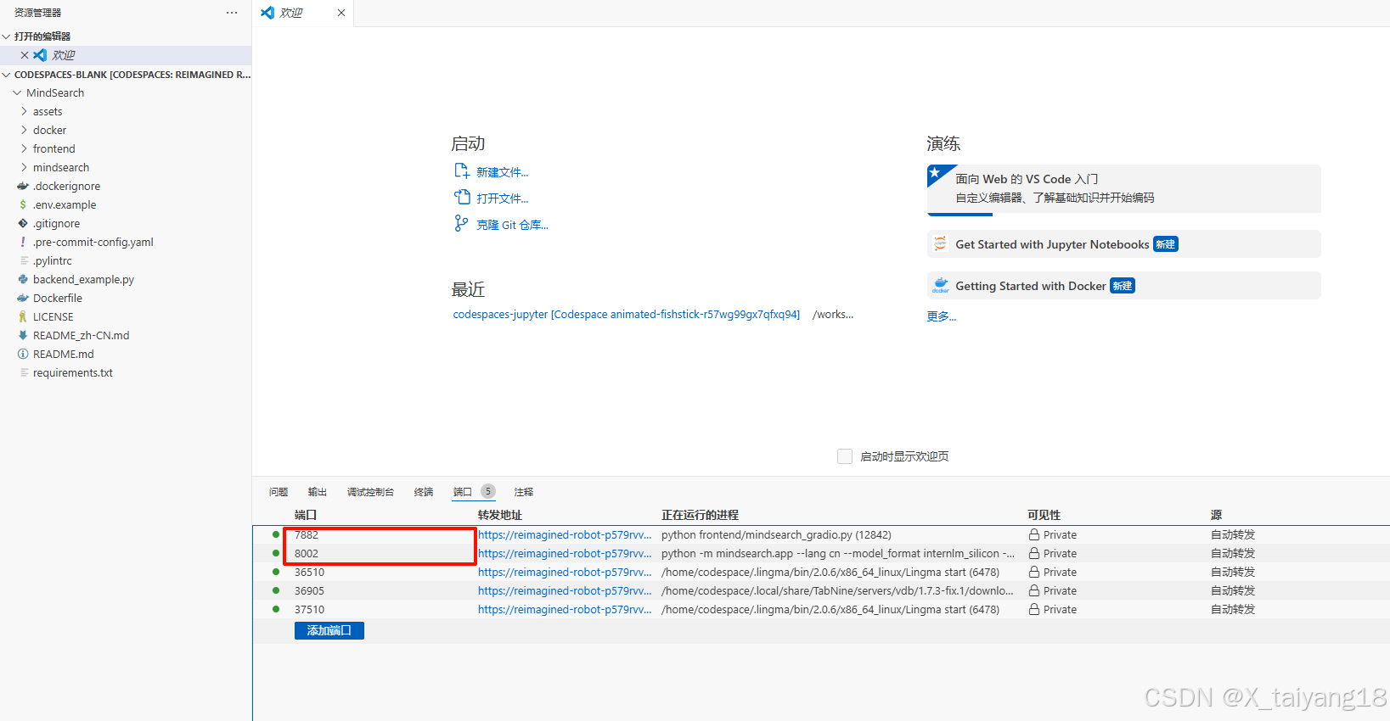
Task: Click the README_zh-CN.md markdown icon
Action: (x=23, y=336)
